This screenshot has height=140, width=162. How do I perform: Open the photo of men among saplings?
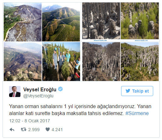[61, 62]
